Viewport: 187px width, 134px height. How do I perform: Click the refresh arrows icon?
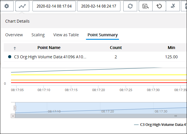[130, 6]
